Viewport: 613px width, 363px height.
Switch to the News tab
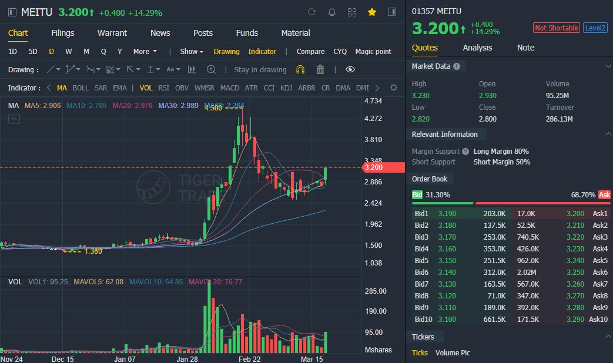tap(159, 33)
